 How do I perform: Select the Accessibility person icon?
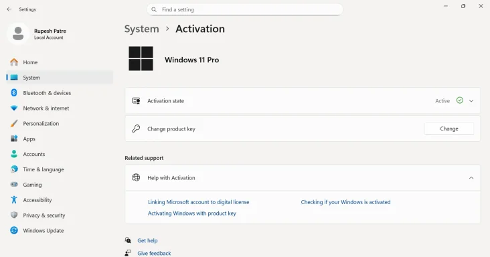14,200
